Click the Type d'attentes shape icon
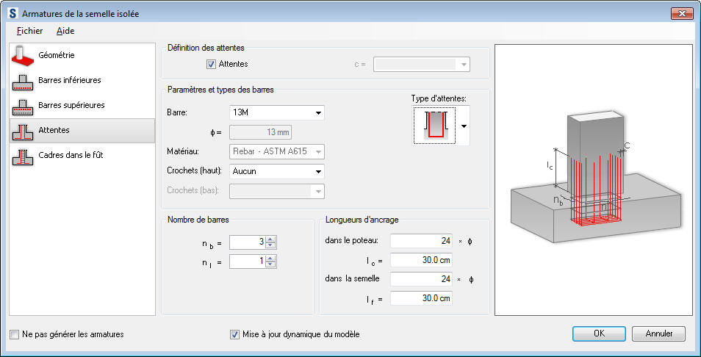701x357 pixels. click(435, 126)
